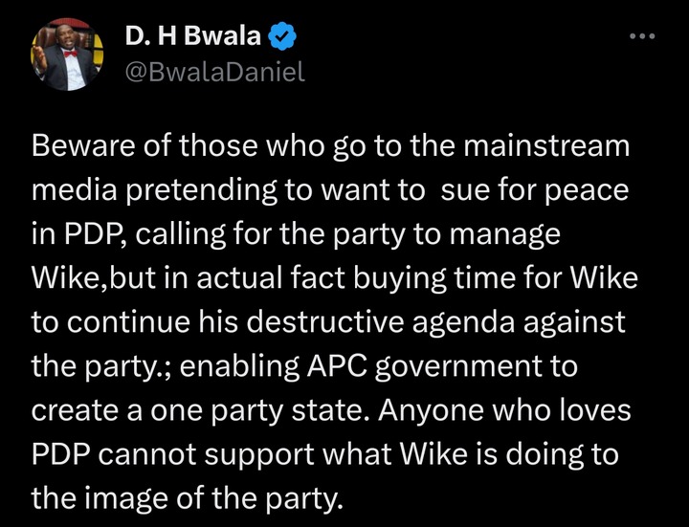The image size is (689, 527).
Task: Click the blue verified badge
Action: point(281,36)
